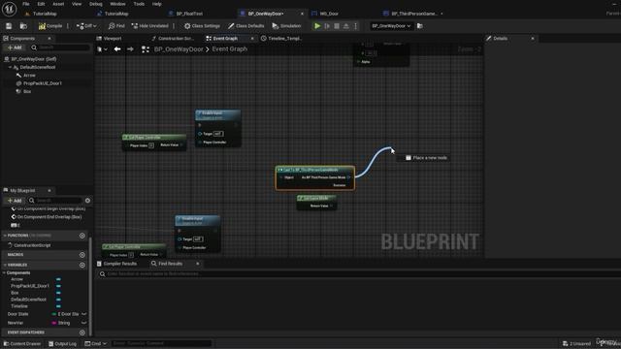The width and height of the screenshot is (621, 349).
Task: Collapse the Functions section
Action: pos(5,236)
